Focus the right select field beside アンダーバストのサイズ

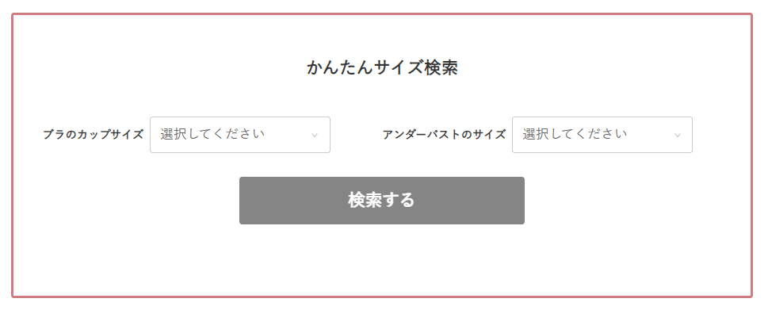pyautogui.click(x=602, y=135)
